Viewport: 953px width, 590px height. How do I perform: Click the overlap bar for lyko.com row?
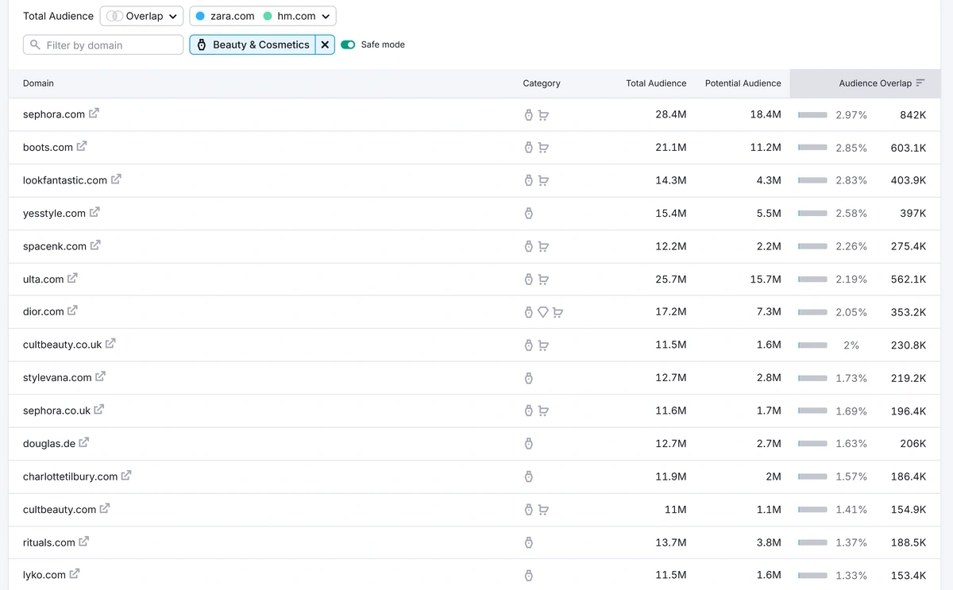(x=812, y=575)
